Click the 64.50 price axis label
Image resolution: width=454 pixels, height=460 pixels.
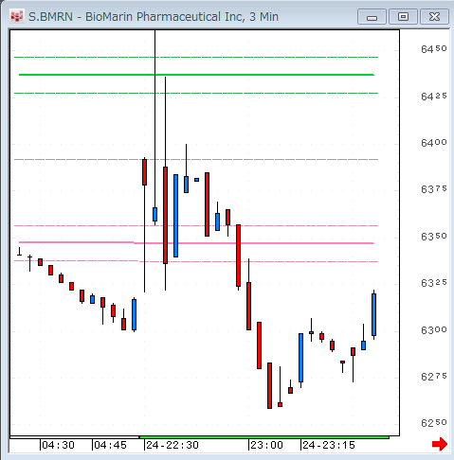(x=434, y=49)
